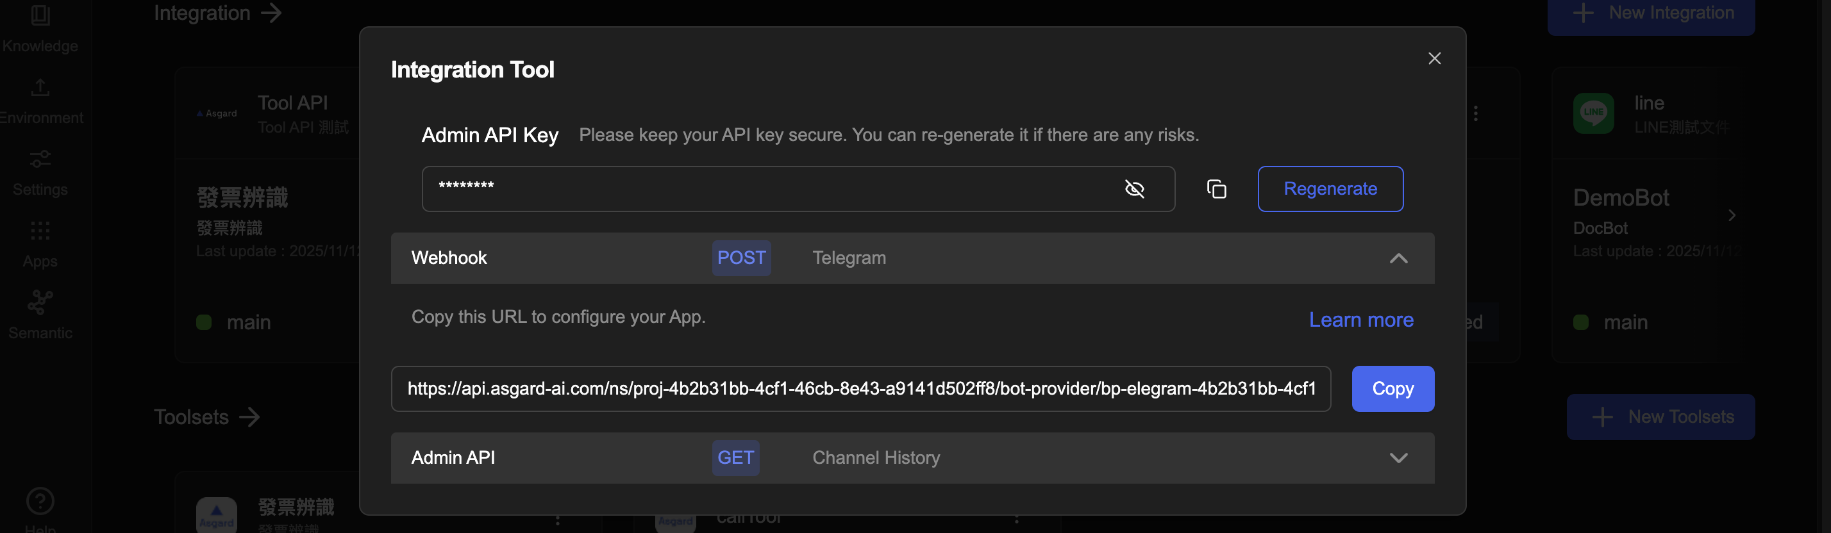This screenshot has width=1831, height=533.
Task: Close the Integration Tool dialog
Action: coord(1434,58)
